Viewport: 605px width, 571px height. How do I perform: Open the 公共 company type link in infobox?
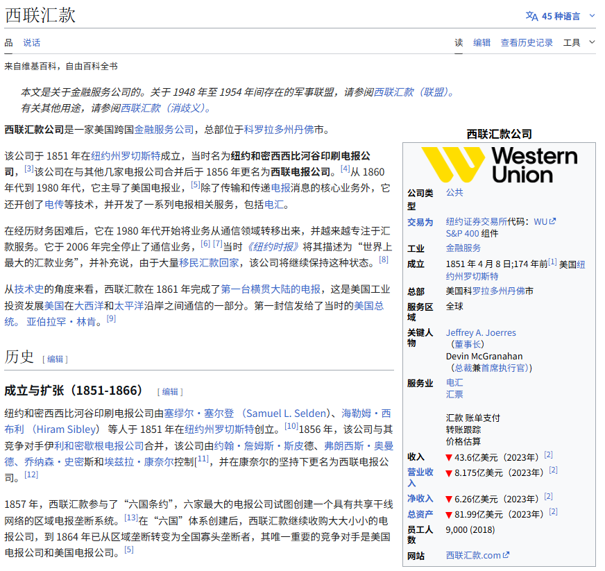[454, 192]
